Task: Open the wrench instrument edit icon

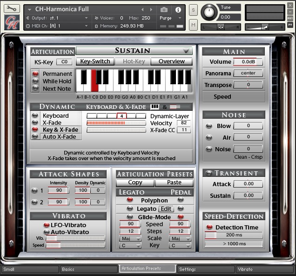Action: coord(12,9)
